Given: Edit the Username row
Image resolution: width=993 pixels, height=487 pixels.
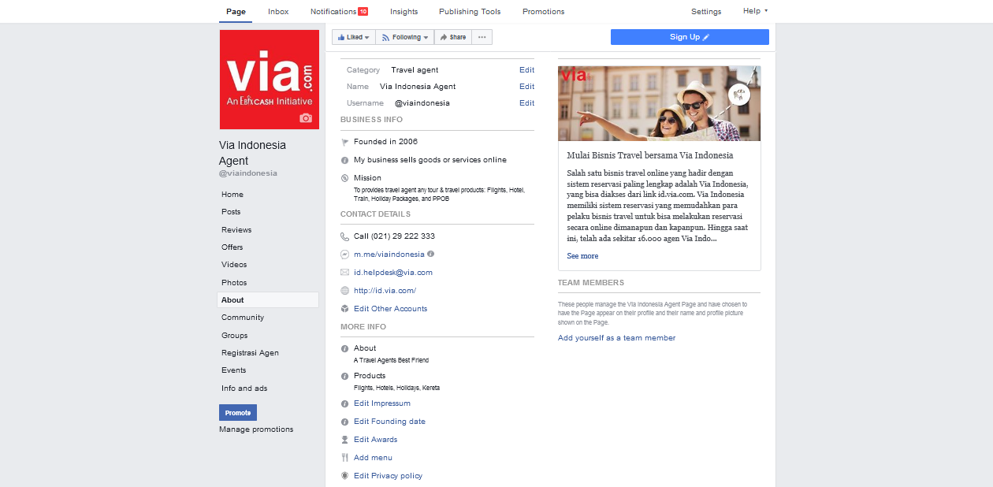Looking at the screenshot, I should (x=526, y=103).
